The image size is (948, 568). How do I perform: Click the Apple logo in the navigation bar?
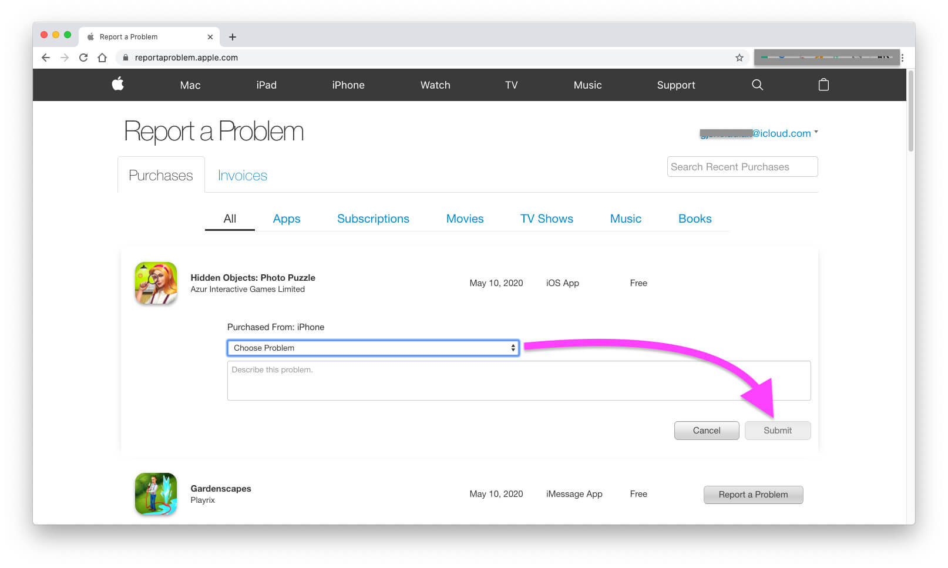[x=117, y=85]
